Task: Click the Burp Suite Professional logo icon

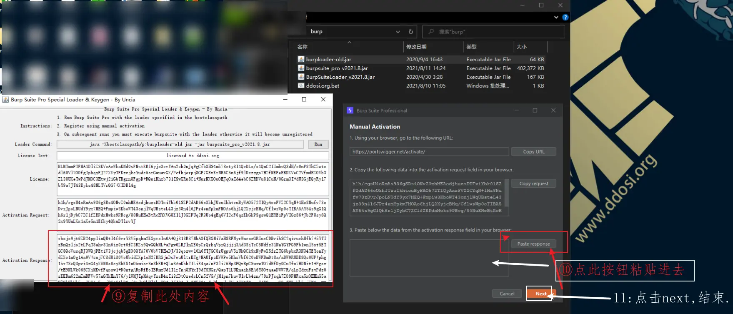Action: (x=350, y=111)
